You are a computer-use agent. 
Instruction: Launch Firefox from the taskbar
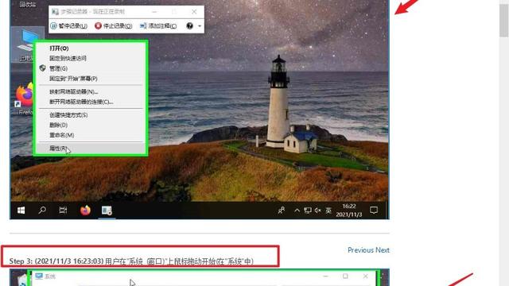point(85,211)
